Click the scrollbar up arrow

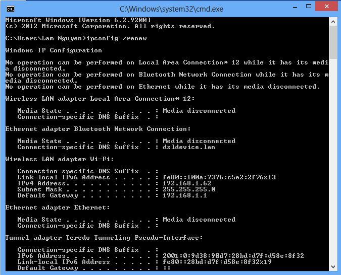333,22
